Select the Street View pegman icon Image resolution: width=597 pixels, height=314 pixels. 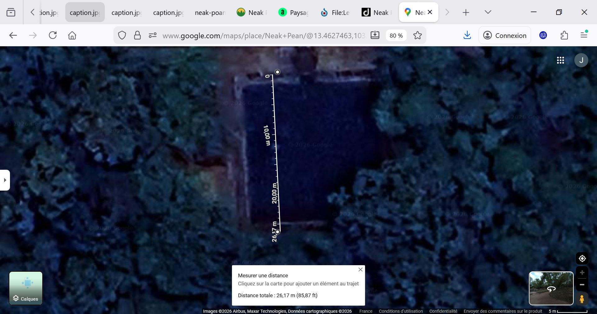click(x=582, y=299)
